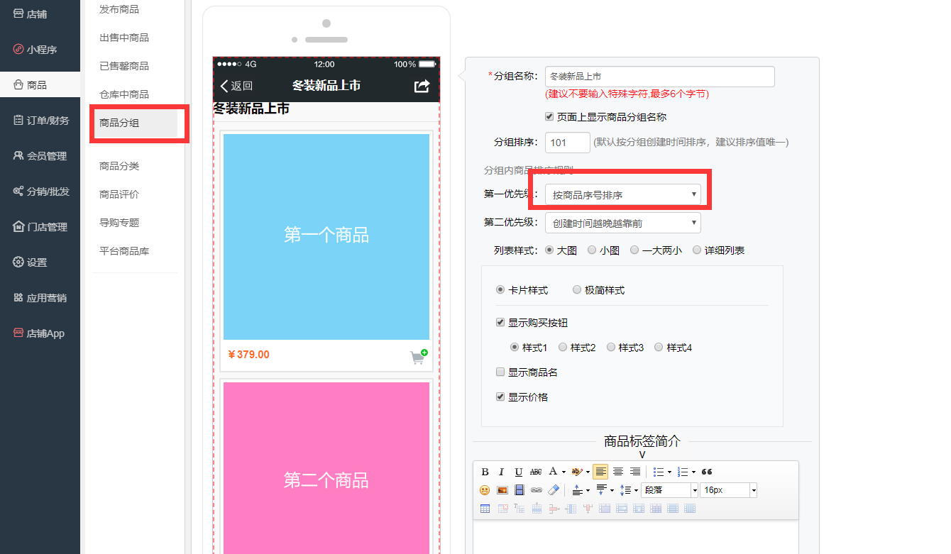Click the text highlight color icon

[x=577, y=472]
